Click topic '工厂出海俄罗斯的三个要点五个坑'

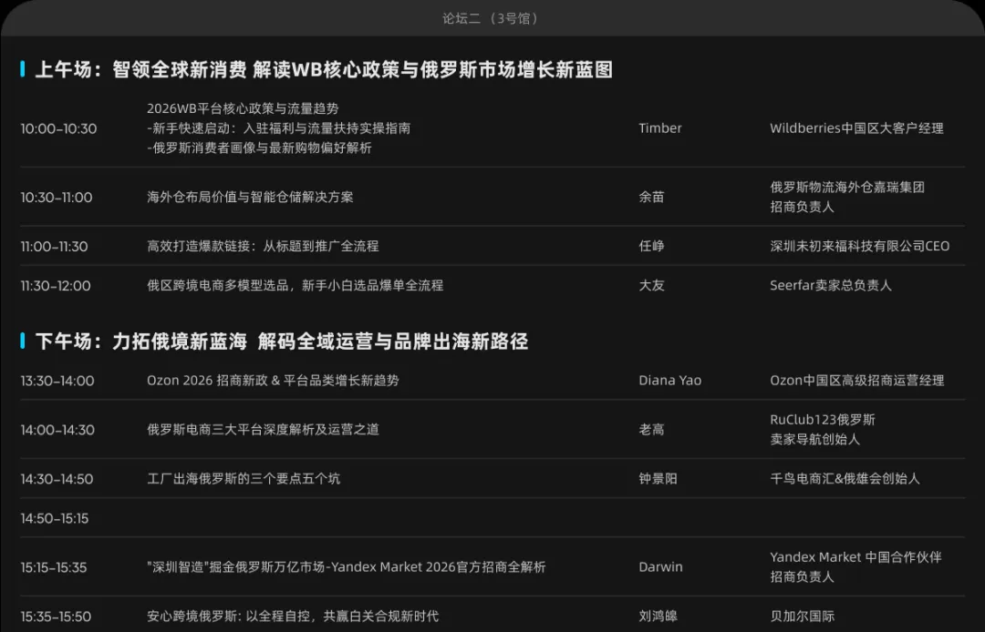pyautogui.click(x=244, y=478)
